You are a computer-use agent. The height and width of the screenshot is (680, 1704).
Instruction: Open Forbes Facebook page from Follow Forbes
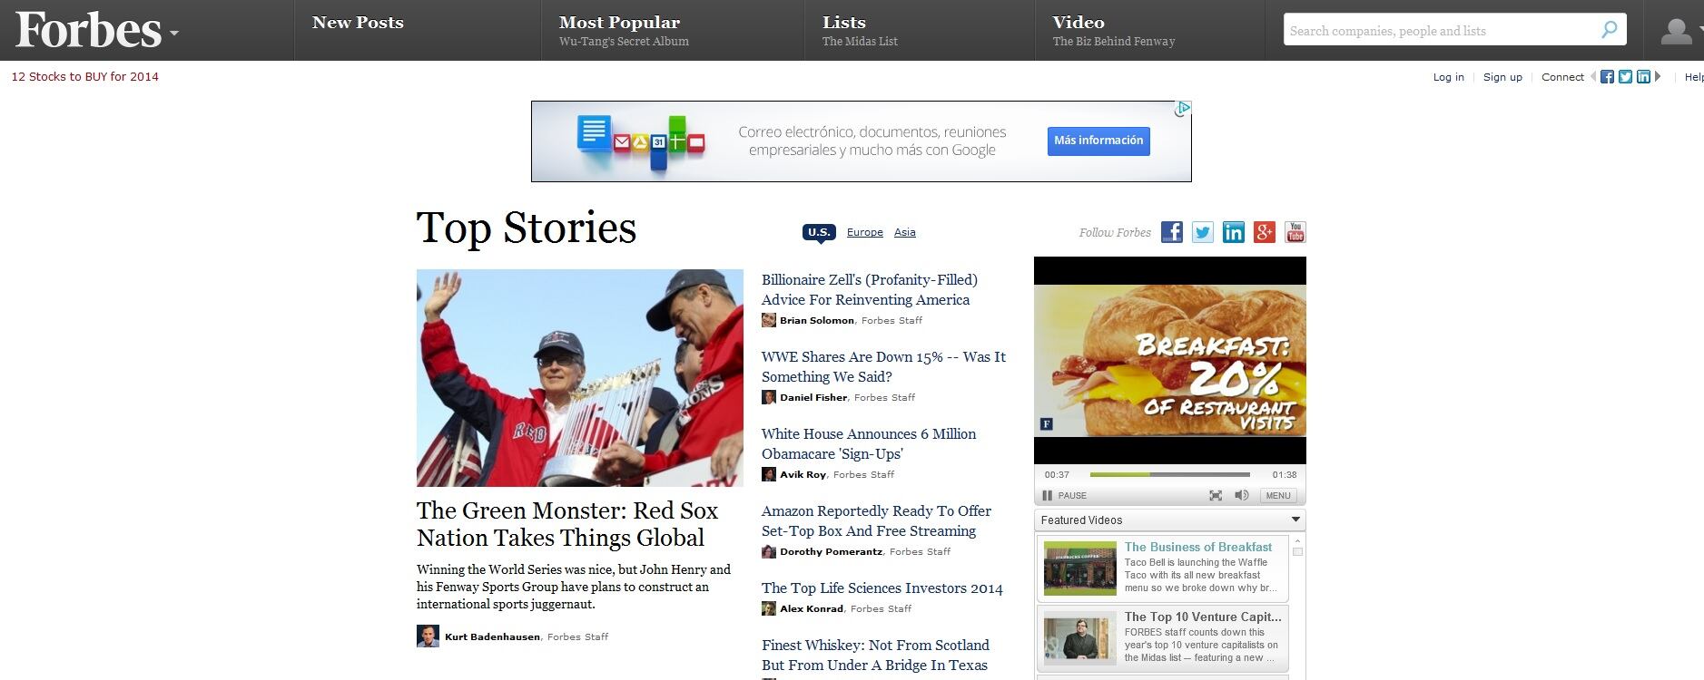point(1172,232)
